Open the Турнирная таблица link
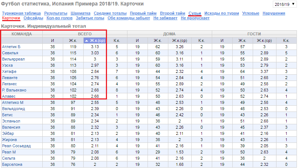The image size is (298, 168). pos(21,13)
